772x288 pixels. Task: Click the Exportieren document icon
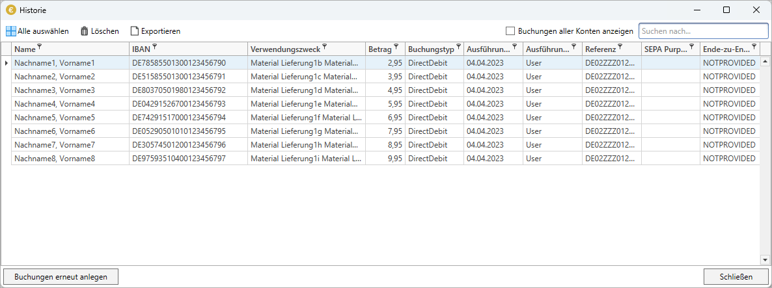pyautogui.click(x=134, y=31)
